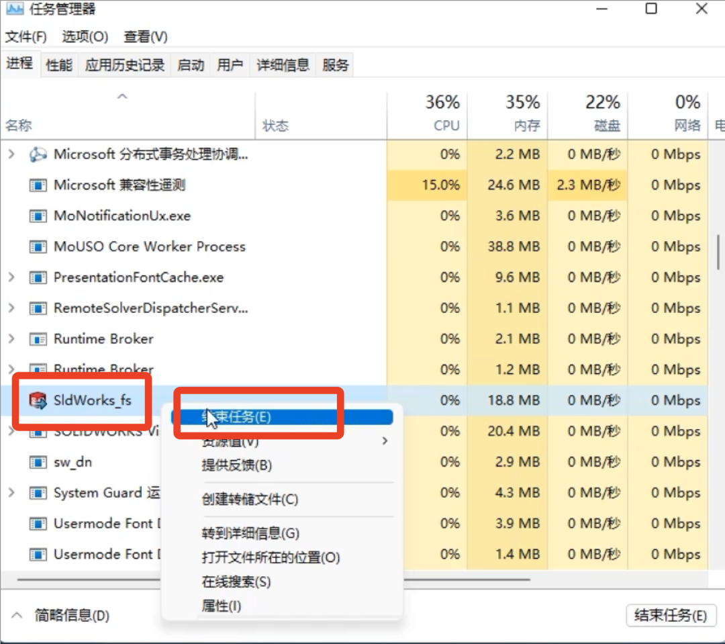Open the 查看(V) menu
The width and height of the screenshot is (725, 644).
point(145,37)
